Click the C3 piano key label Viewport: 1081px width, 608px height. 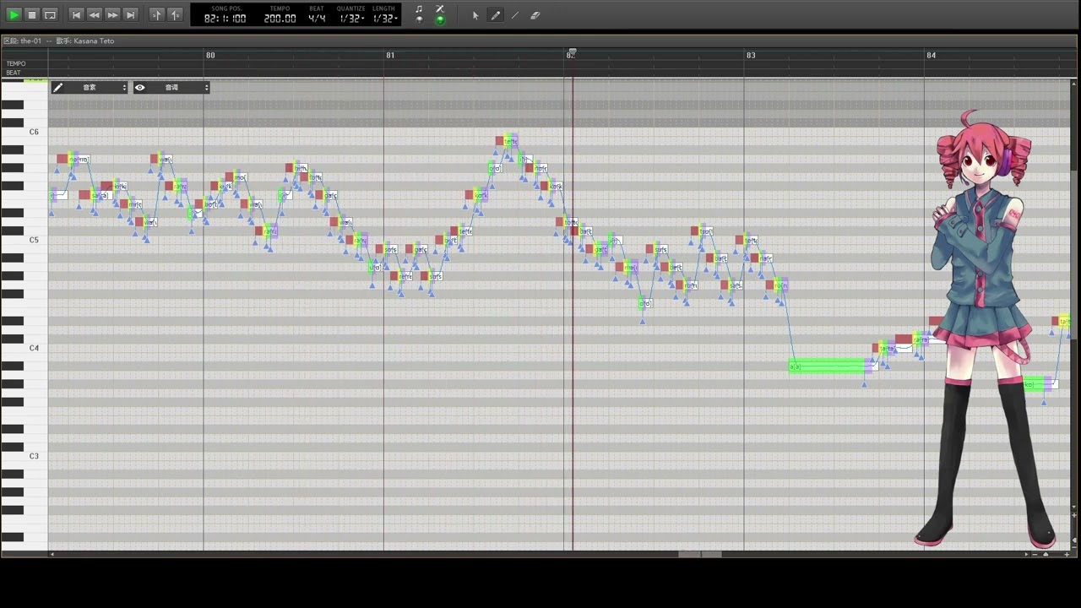pyautogui.click(x=34, y=456)
